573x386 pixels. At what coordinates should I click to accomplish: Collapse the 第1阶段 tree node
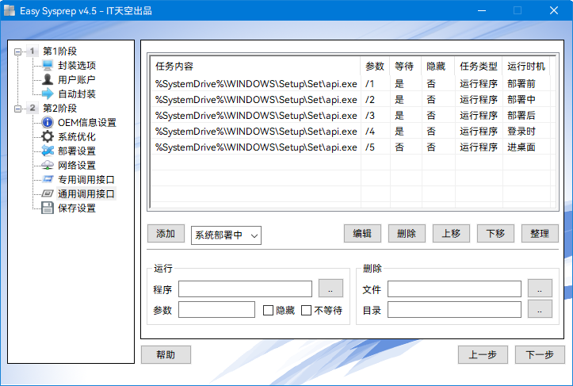pyautogui.click(x=17, y=52)
